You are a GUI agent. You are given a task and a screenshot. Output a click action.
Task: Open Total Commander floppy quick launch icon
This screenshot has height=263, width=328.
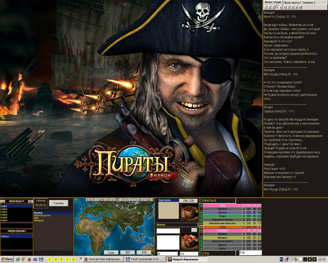(41, 259)
